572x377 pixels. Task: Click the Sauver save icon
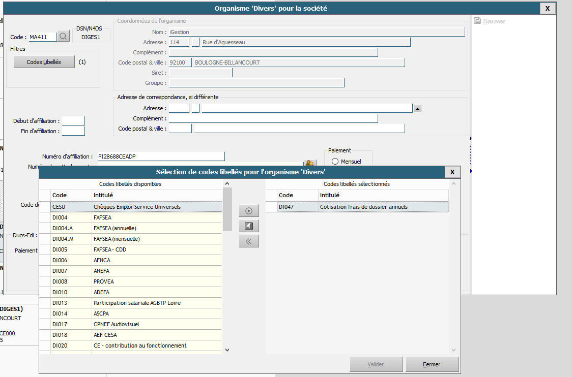(477, 21)
